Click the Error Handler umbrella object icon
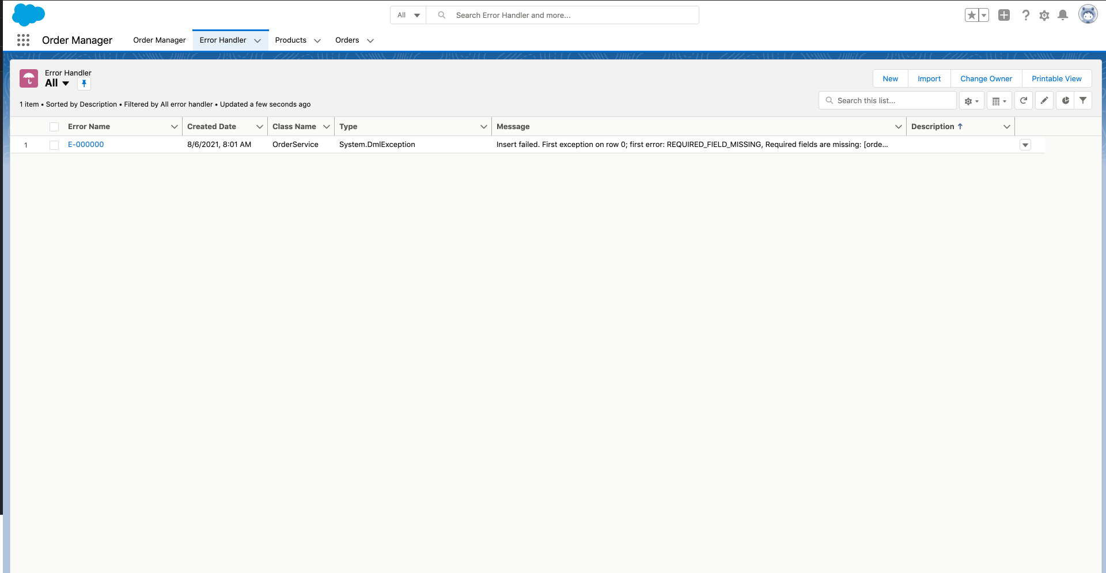 [29, 78]
